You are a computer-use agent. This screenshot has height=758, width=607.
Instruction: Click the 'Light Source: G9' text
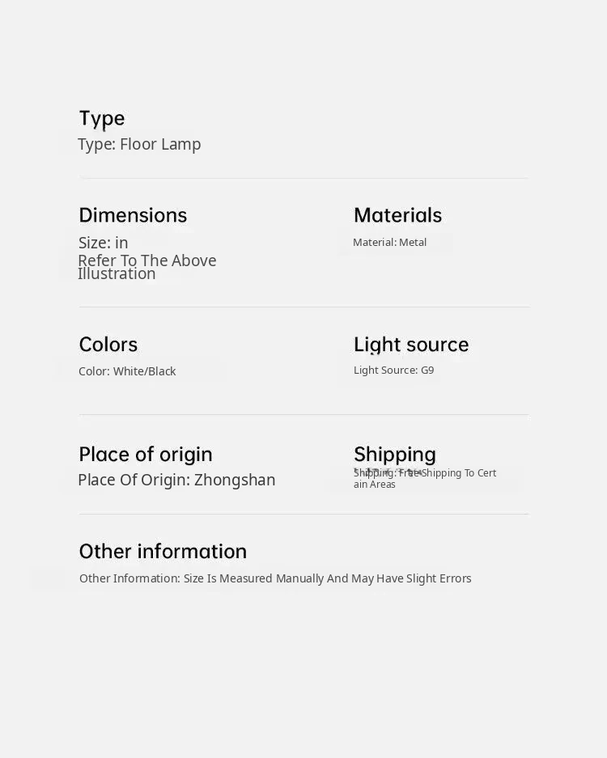click(x=393, y=371)
